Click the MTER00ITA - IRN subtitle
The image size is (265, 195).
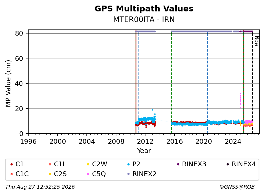(144, 19)
